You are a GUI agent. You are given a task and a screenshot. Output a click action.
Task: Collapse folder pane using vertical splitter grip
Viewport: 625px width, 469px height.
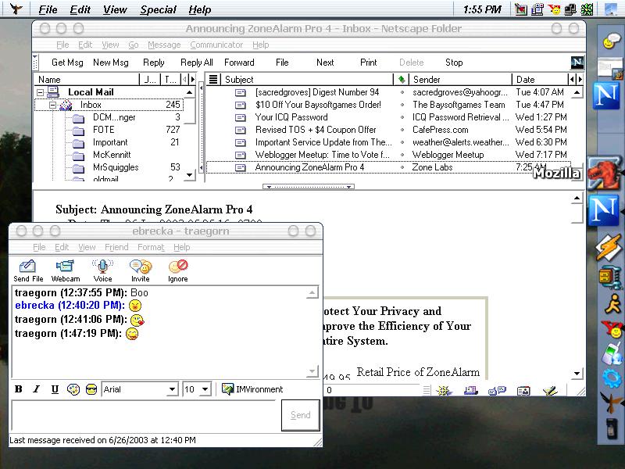[x=201, y=127]
